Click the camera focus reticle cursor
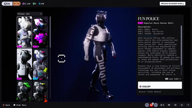192x108 pixels. pos(62,58)
